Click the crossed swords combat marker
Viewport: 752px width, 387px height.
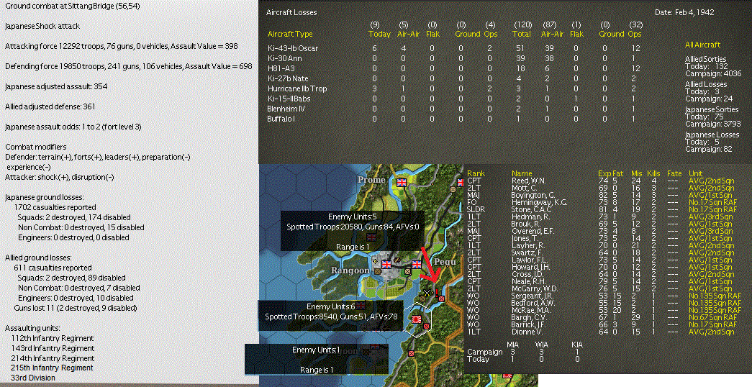click(x=427, y=293)
